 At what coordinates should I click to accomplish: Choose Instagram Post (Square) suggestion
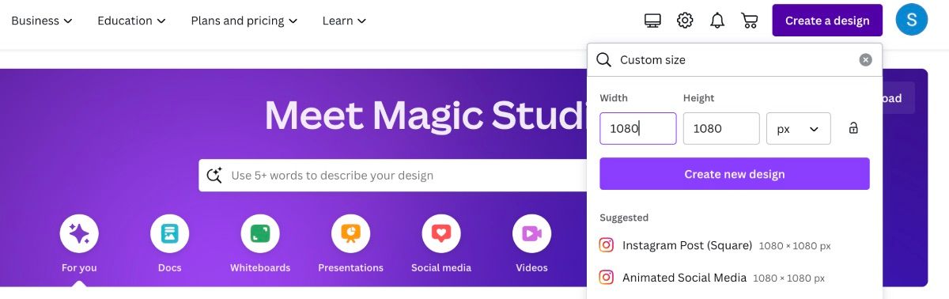click(735, 245)
